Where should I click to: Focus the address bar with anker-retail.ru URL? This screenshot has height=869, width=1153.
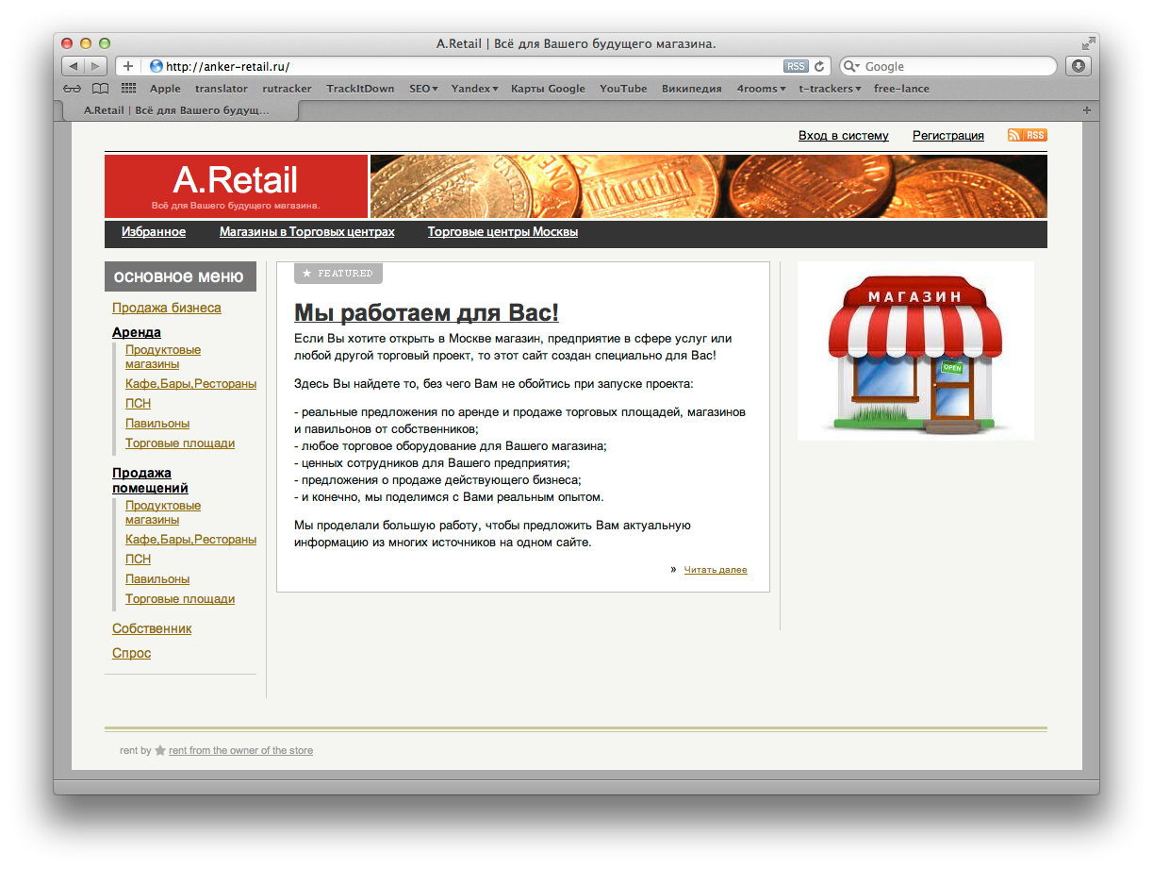[471, 66]
